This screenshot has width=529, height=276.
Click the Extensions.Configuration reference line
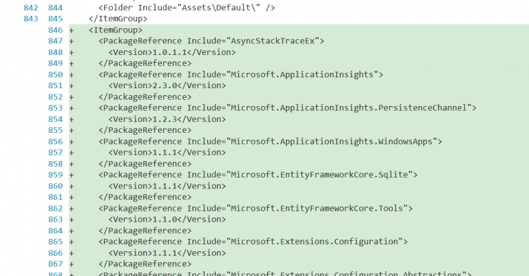[253, 242]
